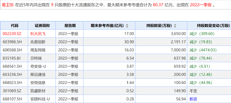Click market value 3.87 for 奇安信-U
This screenshot has width=231, height=103.
[x=130, y=66]
